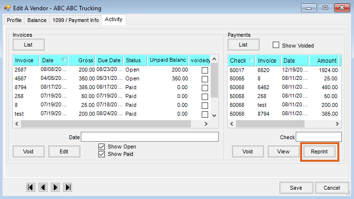Select invoice named test in Invoices grid
The width and height of the screenshot is (354, 199).
tap(19, 114)
